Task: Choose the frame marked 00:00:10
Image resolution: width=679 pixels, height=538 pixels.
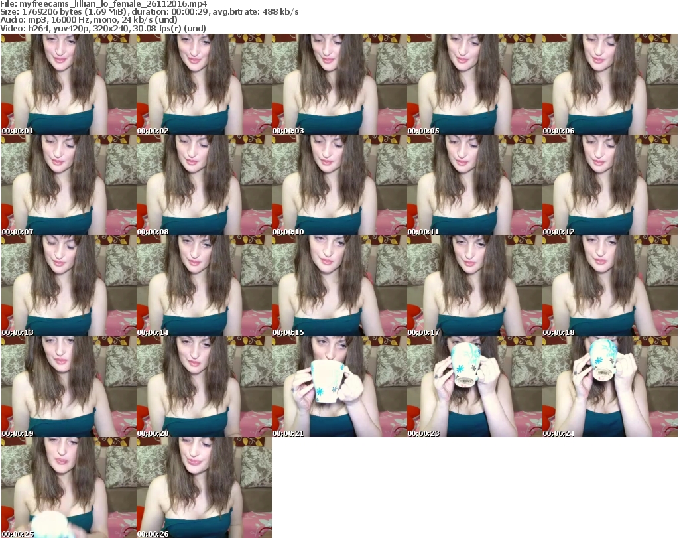Action: coord(339,185)
